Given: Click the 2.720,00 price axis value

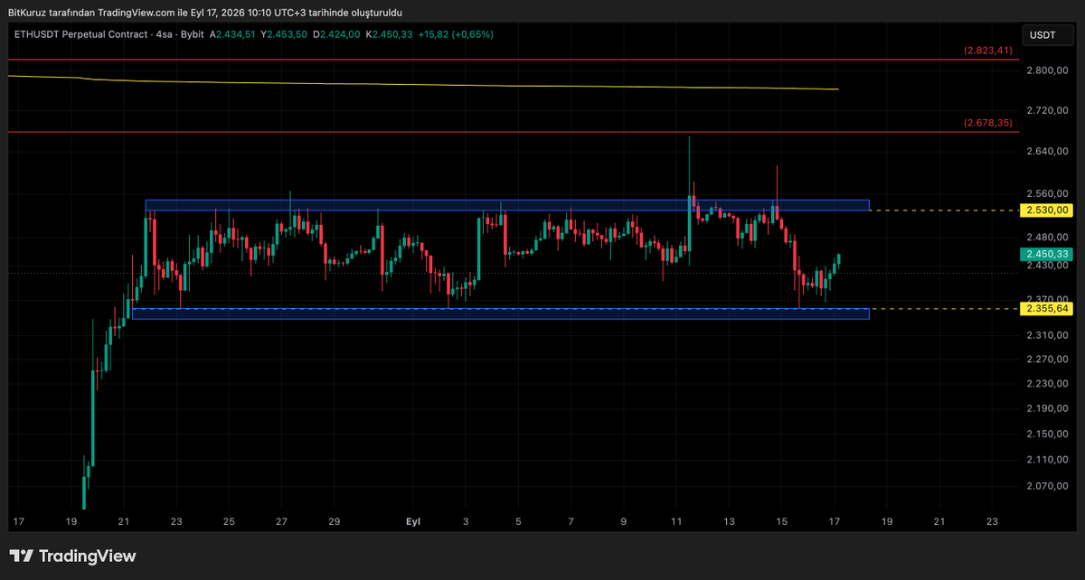Looking at the screenshot, I should (x=1046, y=110).
